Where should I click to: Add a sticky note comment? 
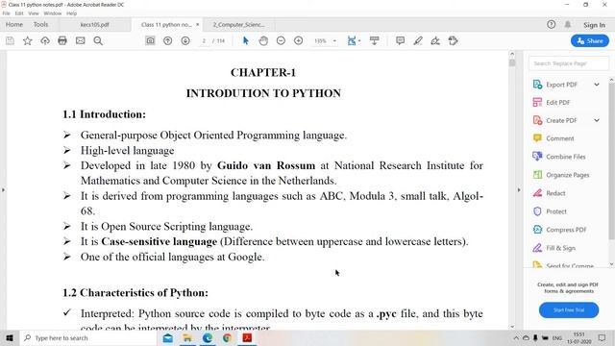pos(400,40)
